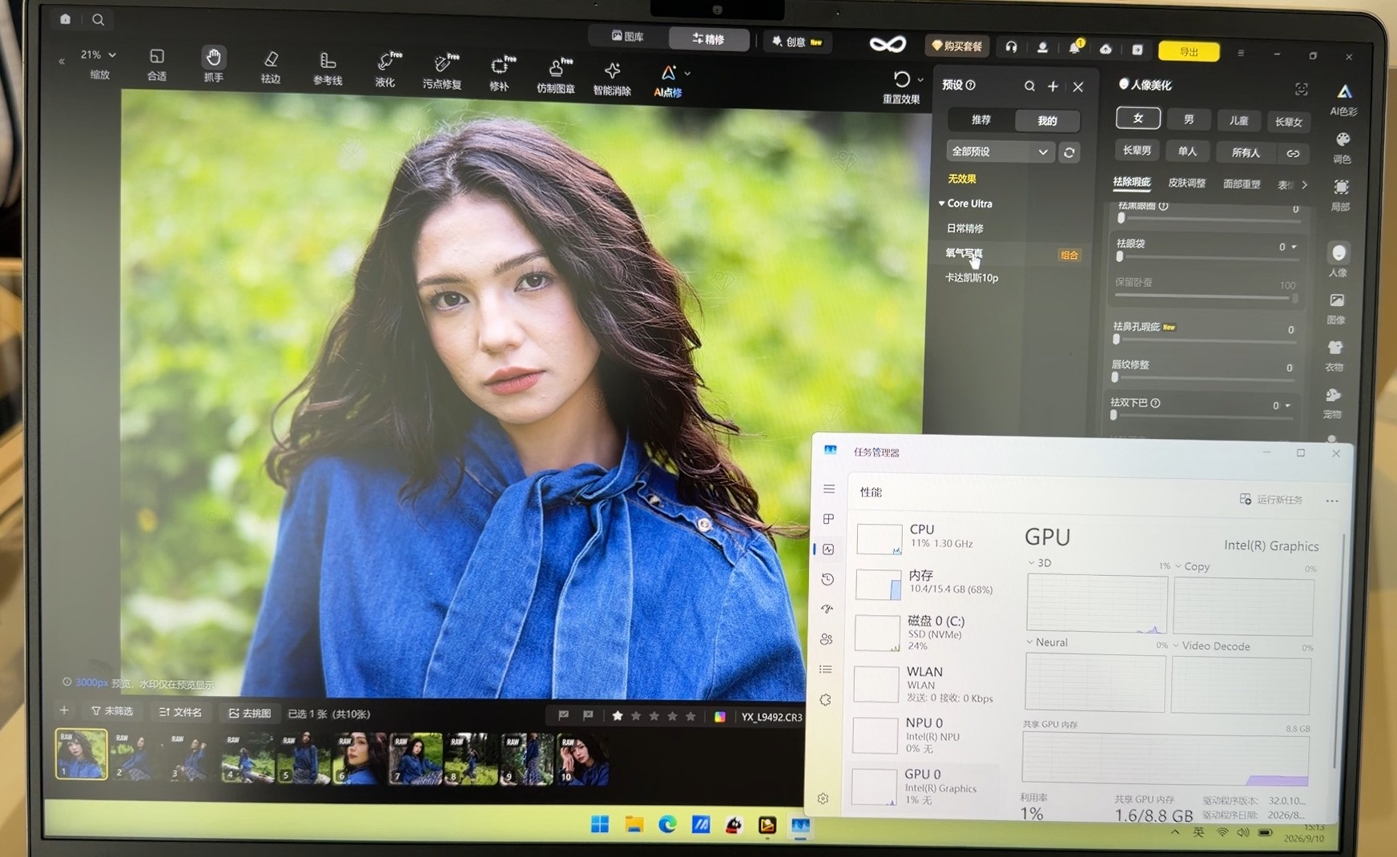Select the 抓手 hand tool

coord(213,64)
